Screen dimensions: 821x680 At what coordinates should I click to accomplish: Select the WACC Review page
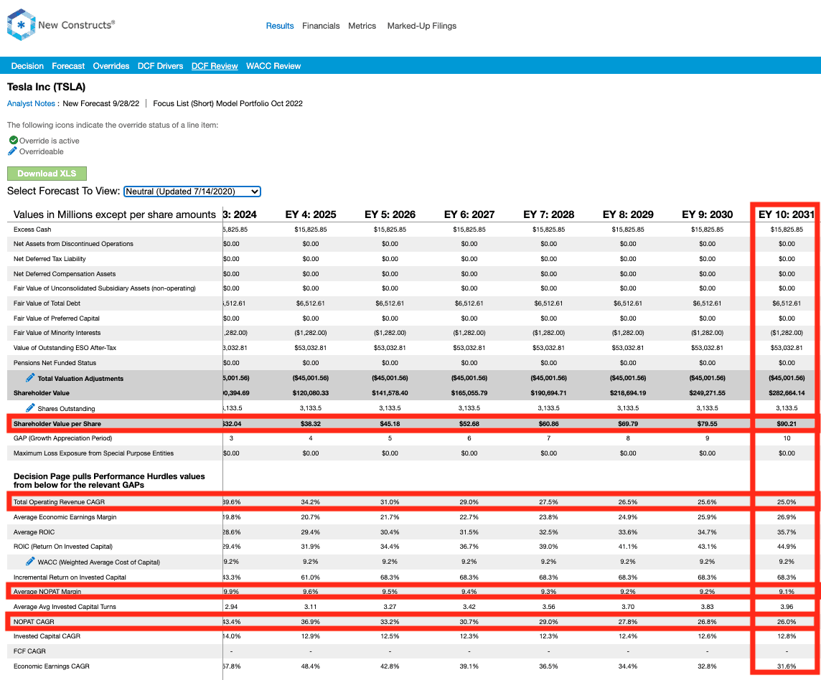pyautogui.click(x=273, y=66)
